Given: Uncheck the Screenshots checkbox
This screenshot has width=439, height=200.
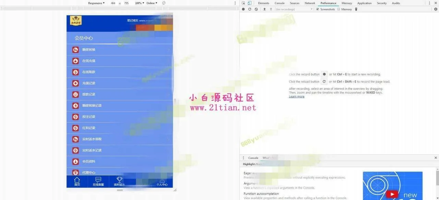Looking at the screenshot, I should point(318,9).
